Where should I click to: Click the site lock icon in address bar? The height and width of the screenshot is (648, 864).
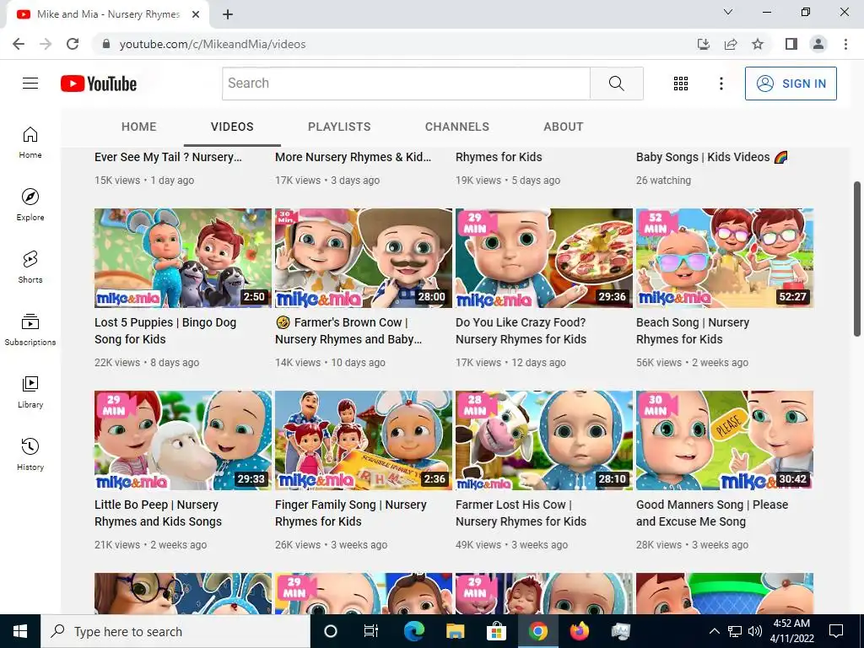(x=106, y=44)
